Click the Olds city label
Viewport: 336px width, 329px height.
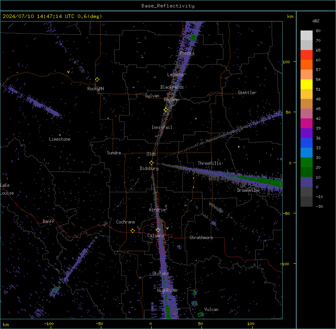click(151, 154)
